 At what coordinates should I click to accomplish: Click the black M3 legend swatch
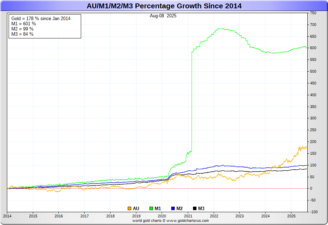tap(195, 208)
